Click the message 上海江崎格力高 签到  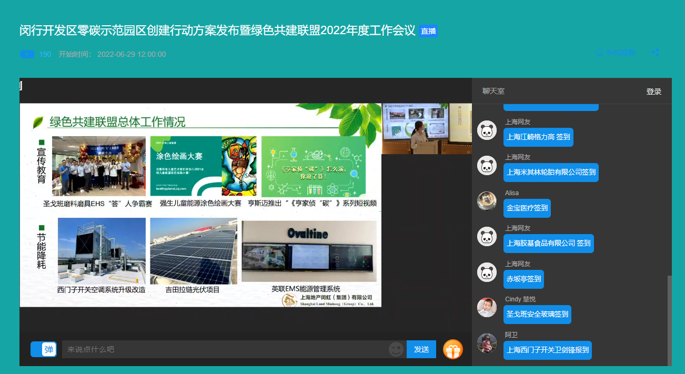(x=538, y=137)
